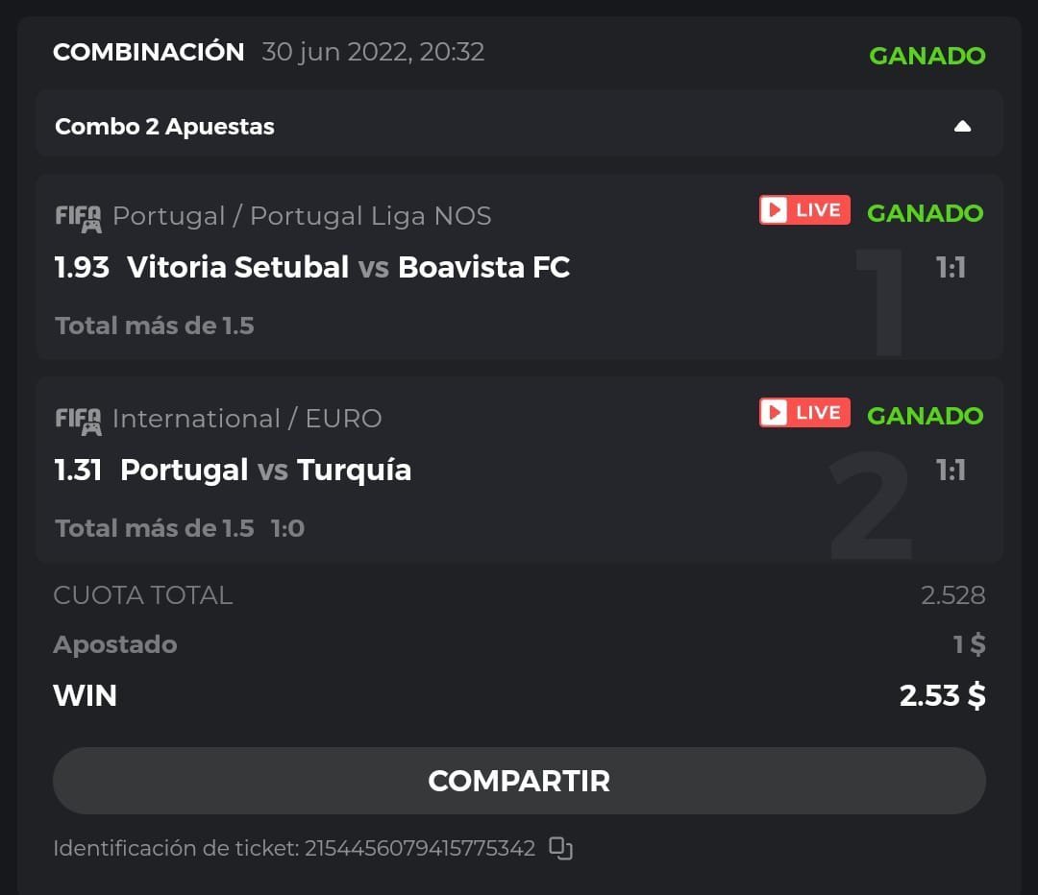Click FIFA gamepad icon beside International EURO
The image size is (1038, 895).
(x=78, y=421)
